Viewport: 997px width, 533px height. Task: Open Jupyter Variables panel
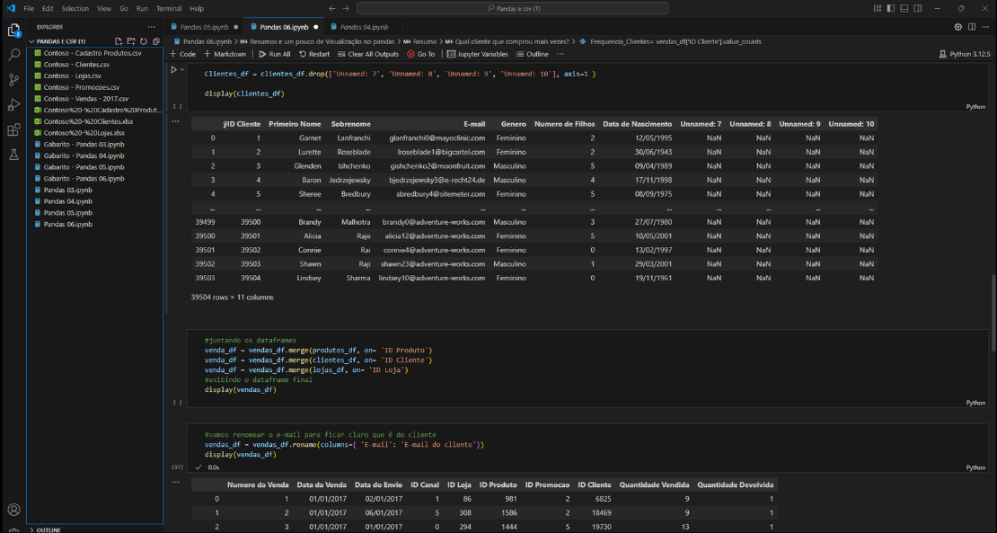tap(478, 54)
